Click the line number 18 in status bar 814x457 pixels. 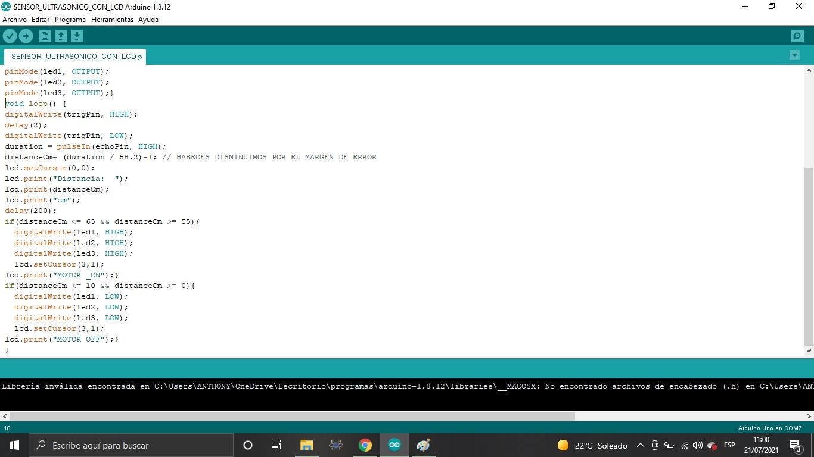click(x=7, y=428)
